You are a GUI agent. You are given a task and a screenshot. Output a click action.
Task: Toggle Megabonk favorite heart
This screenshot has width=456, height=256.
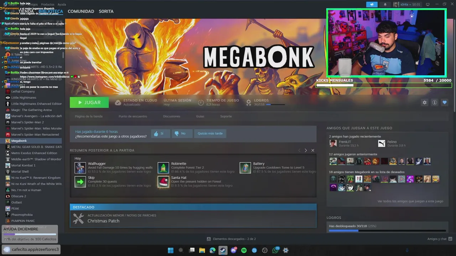445,102
